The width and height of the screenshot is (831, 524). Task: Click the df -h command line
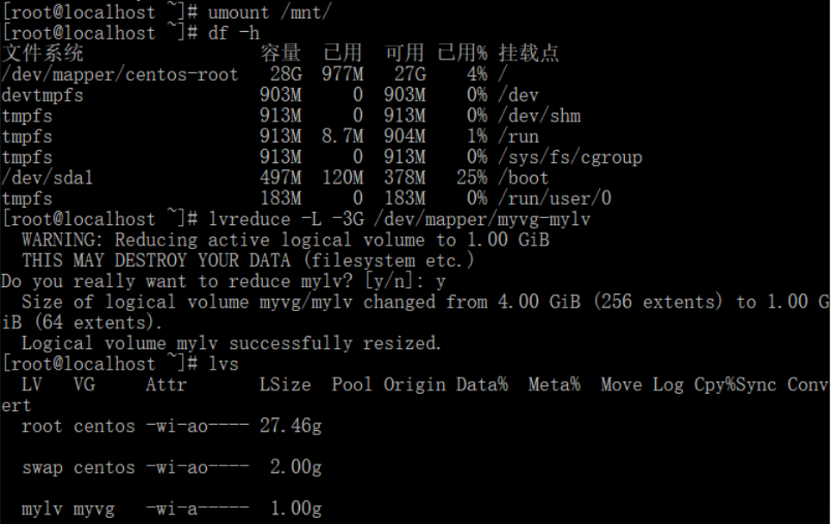click(130, 33)
